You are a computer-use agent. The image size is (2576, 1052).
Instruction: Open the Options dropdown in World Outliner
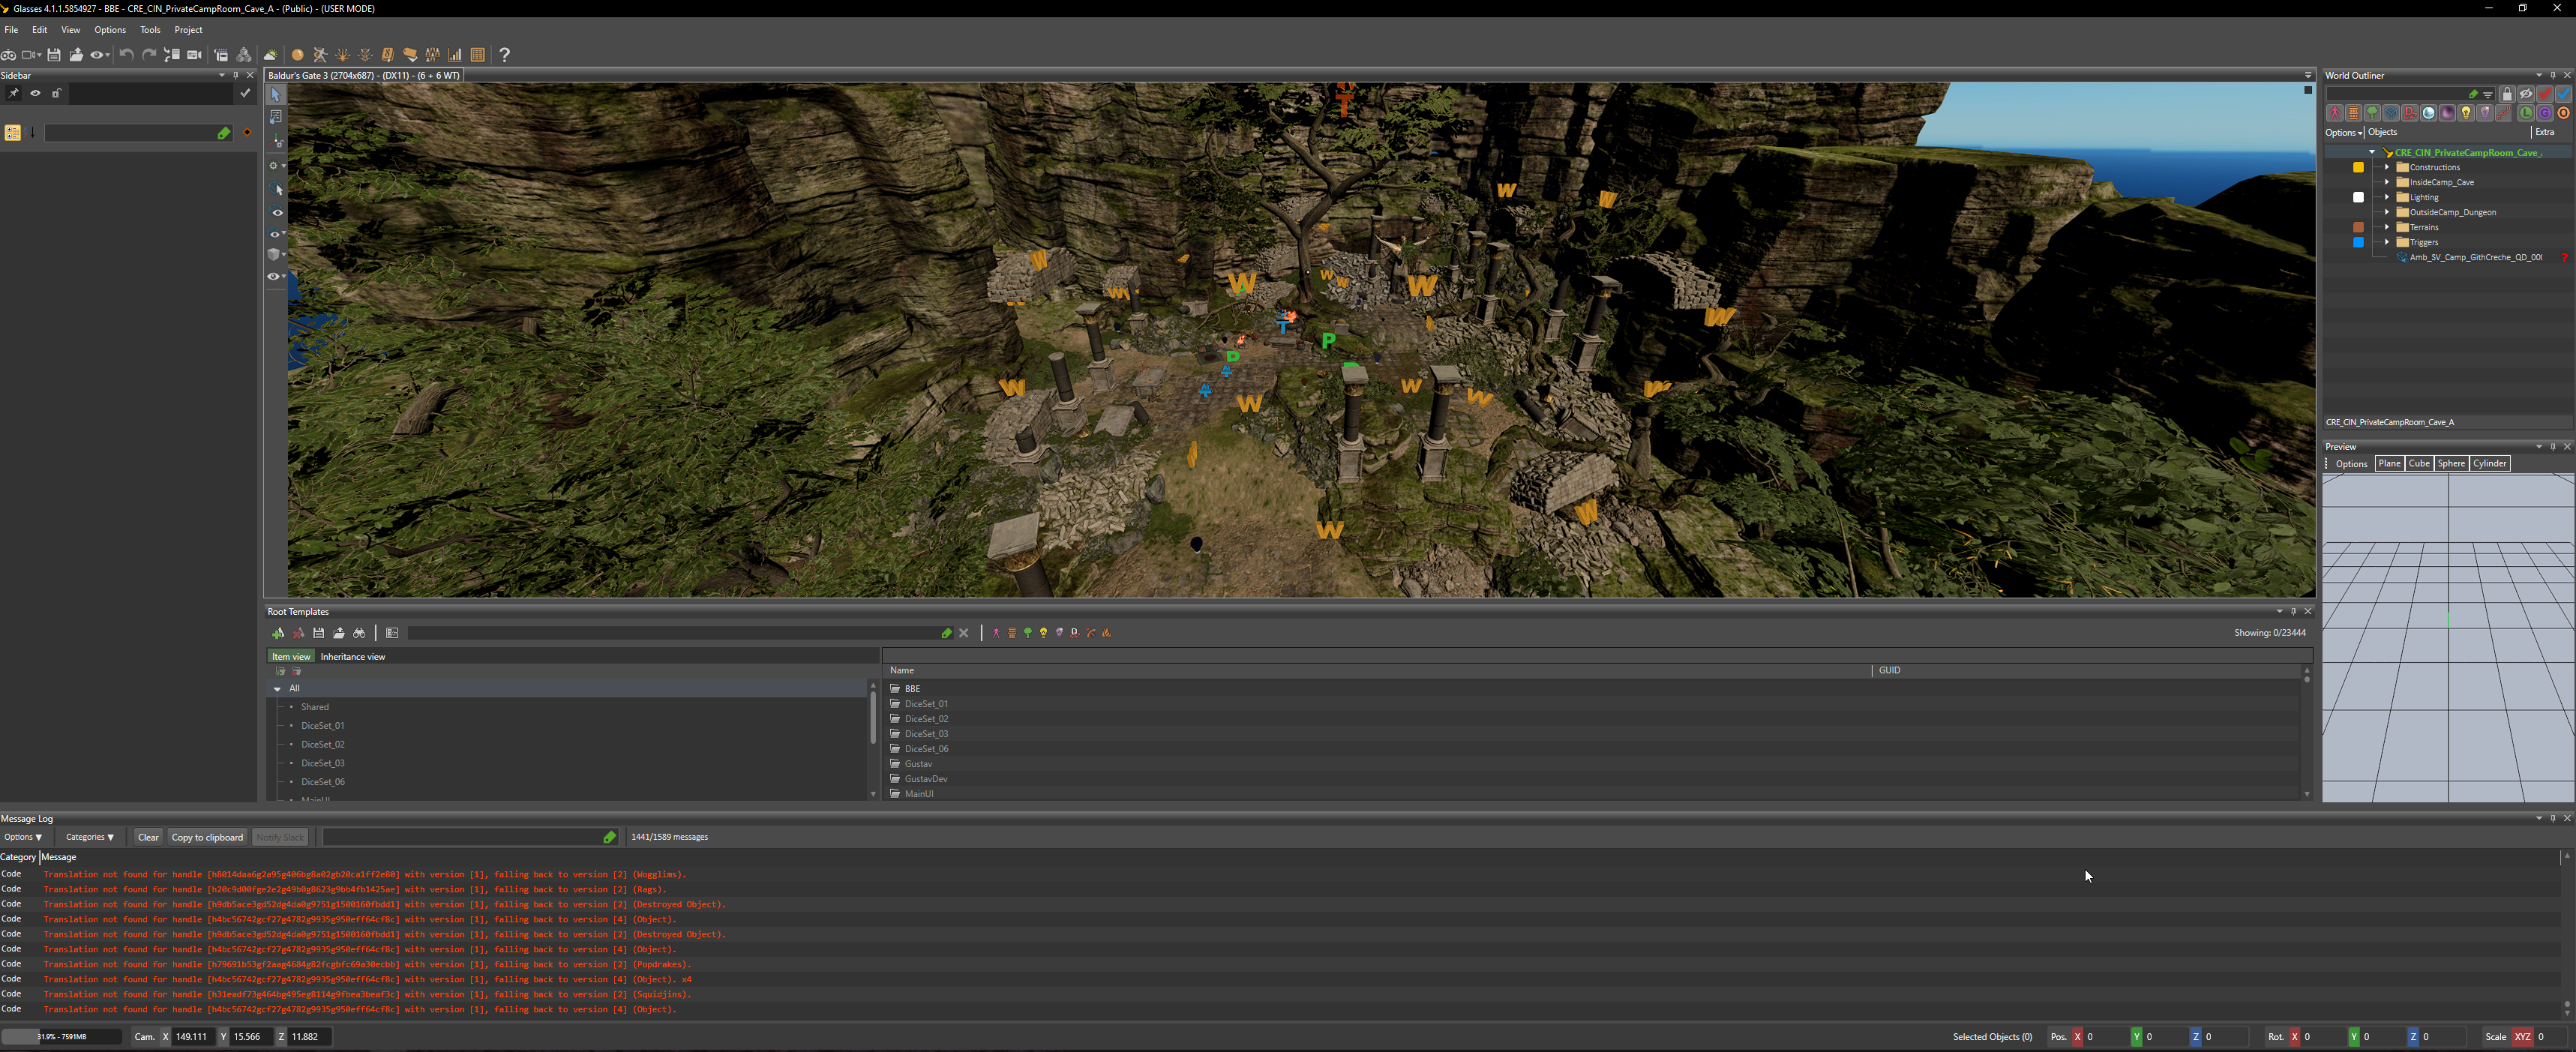(x=2343, y=132)
